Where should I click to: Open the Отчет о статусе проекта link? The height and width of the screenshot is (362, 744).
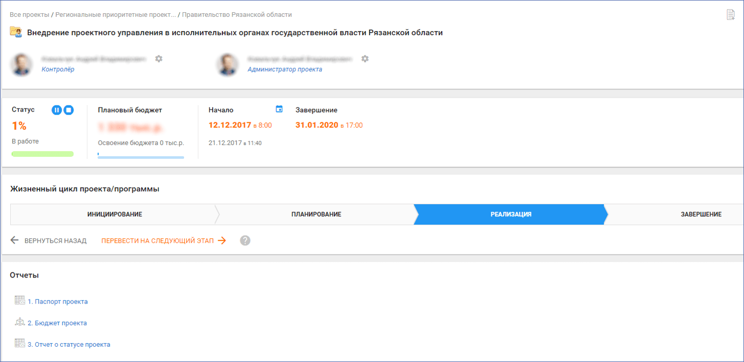click(69, 345)
